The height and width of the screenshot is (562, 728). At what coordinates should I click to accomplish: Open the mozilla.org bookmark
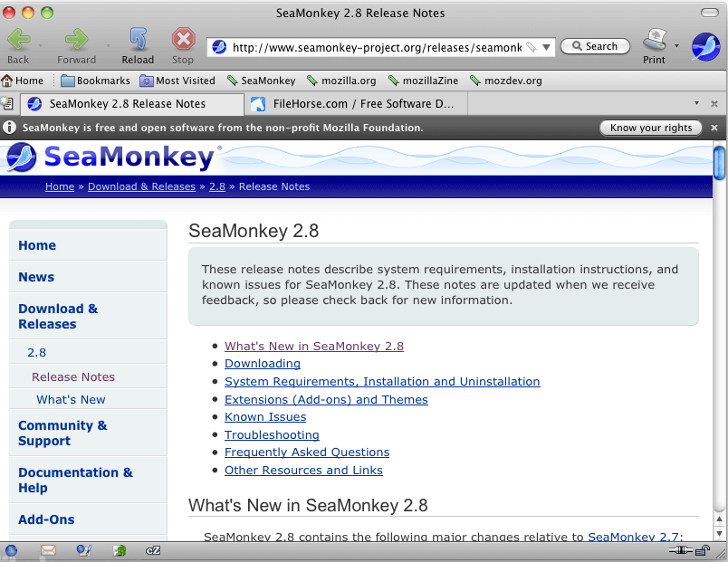(x=341, y=81)
